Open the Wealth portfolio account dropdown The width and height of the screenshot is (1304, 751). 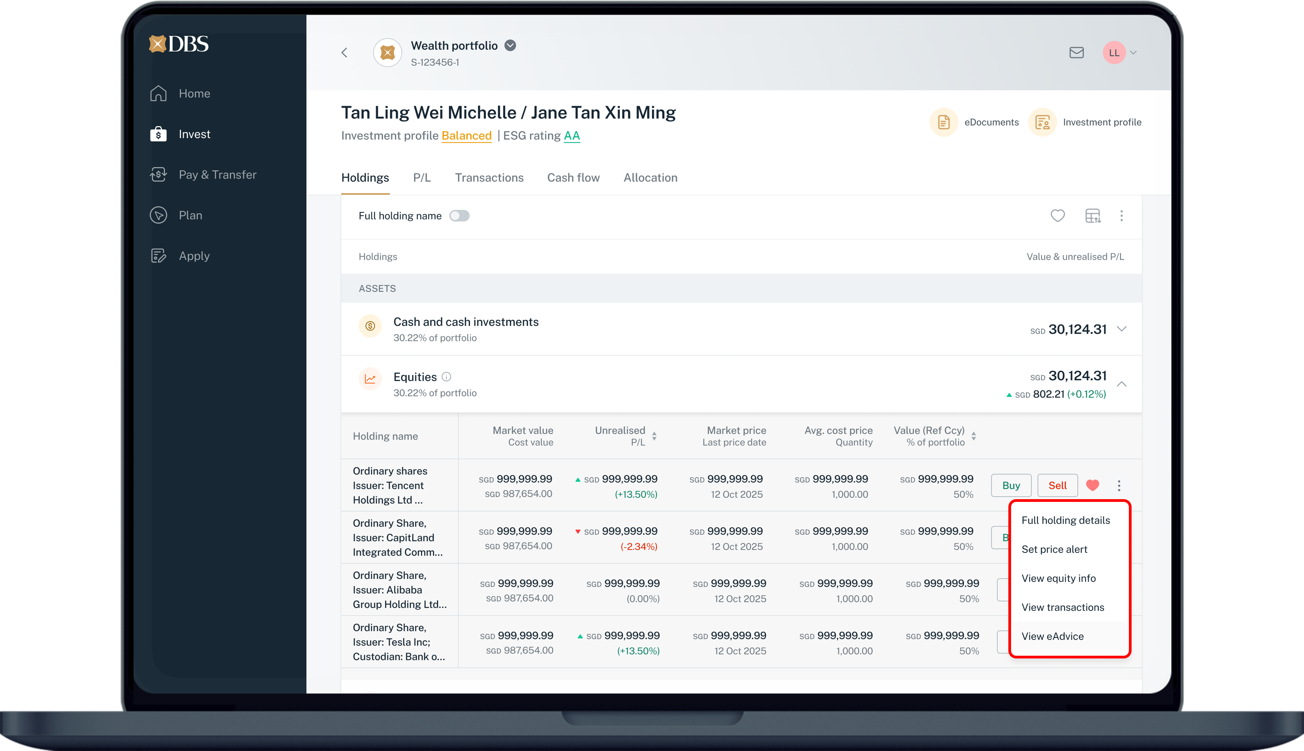pos(510,46)
